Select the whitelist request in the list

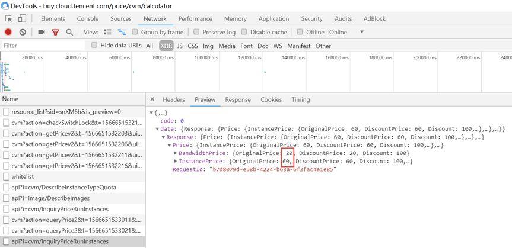(x=21, y=176)
